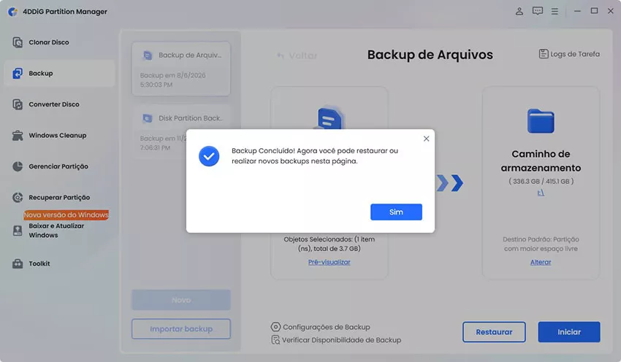Click the Converter Disco icon
Image resolution: width=621 pixels, height=362 pixels.
[x=18, y=104]
